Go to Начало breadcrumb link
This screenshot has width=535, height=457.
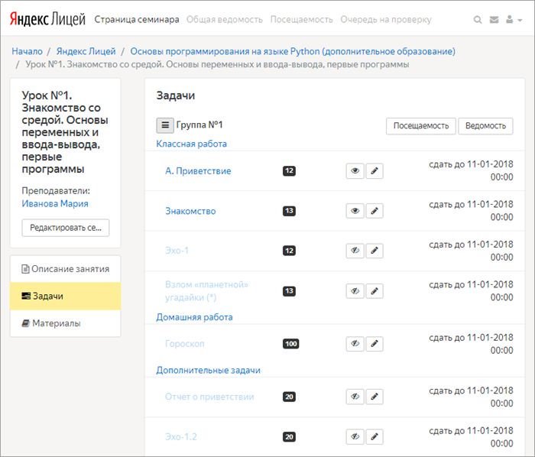click(x=27, y=51)
